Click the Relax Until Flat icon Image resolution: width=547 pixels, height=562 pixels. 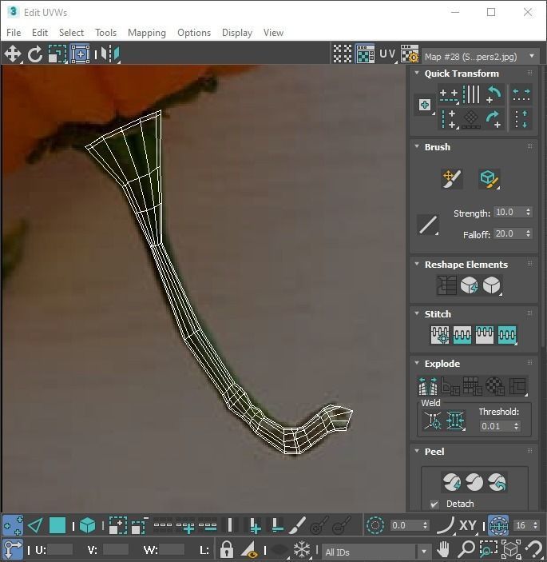point(469,285)
